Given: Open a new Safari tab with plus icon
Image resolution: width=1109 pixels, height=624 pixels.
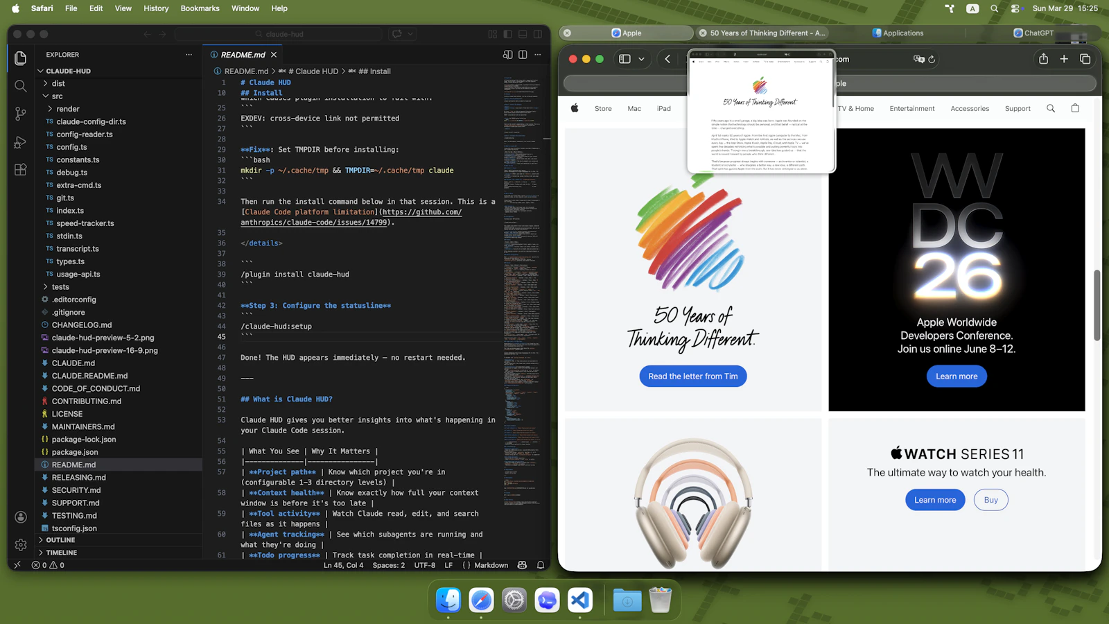Looking at the screenshot, I should point(1064,59).
